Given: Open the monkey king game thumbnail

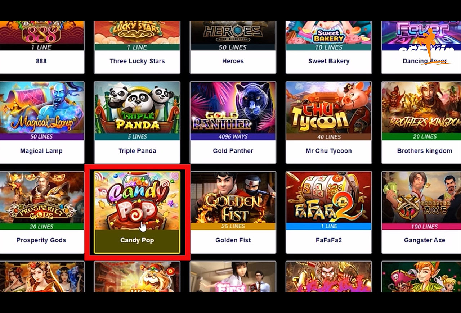Looking at the screenshot, I should [x=328, y=277].
